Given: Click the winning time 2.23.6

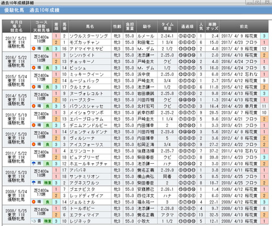Looking at the screenshot, I should (167, 132).
